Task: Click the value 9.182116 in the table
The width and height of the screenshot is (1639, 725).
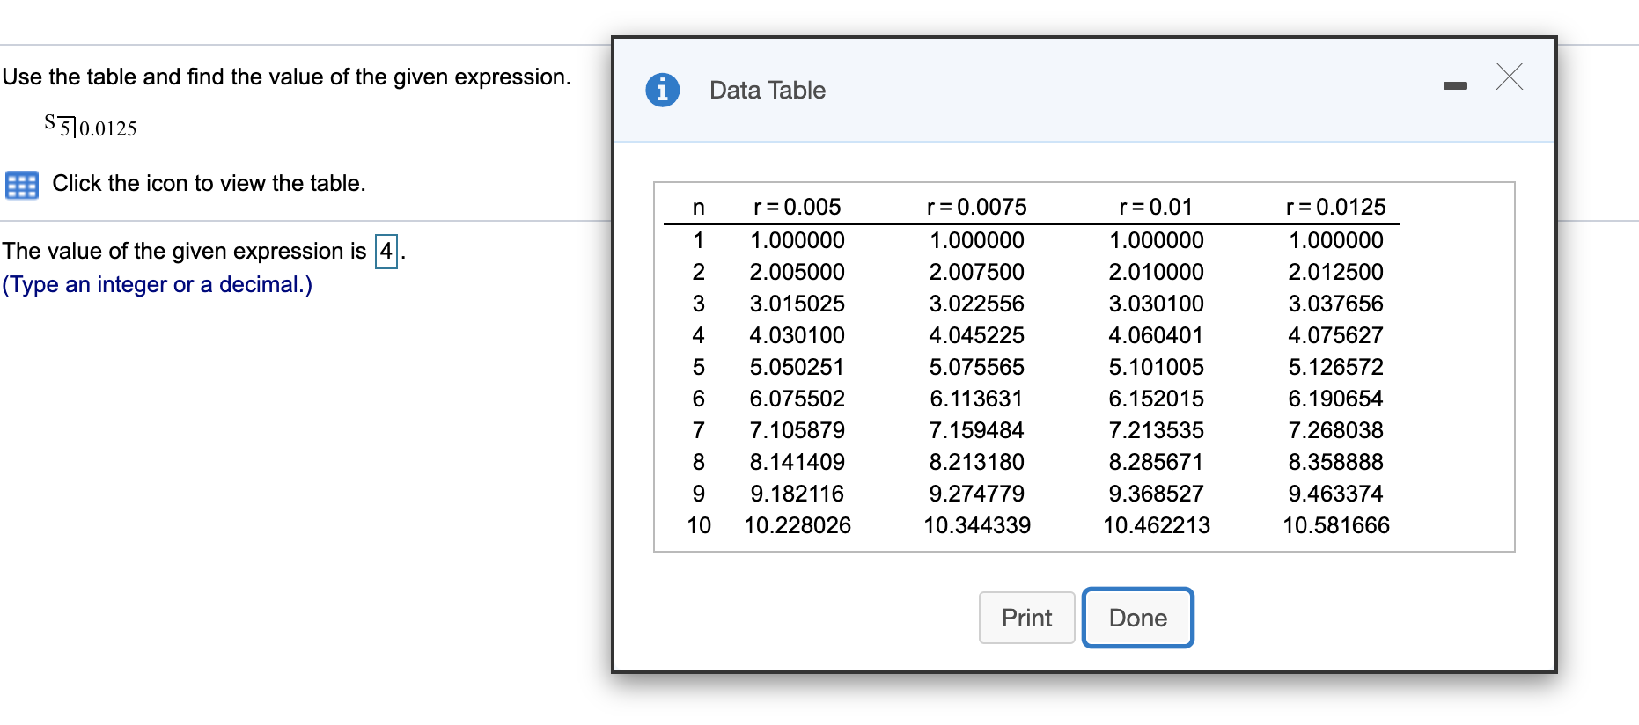Action: click(x=797, y=494)
